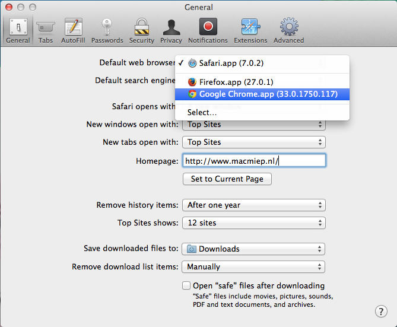
Task: Choose the Select... menu option
Action: (262, 112)
